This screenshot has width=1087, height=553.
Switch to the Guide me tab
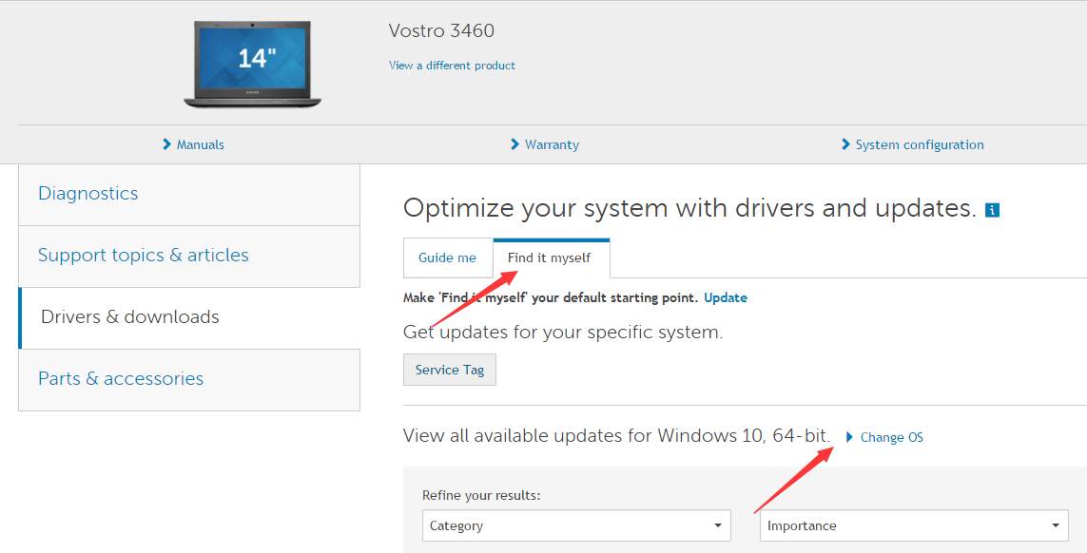click(448, 257)
